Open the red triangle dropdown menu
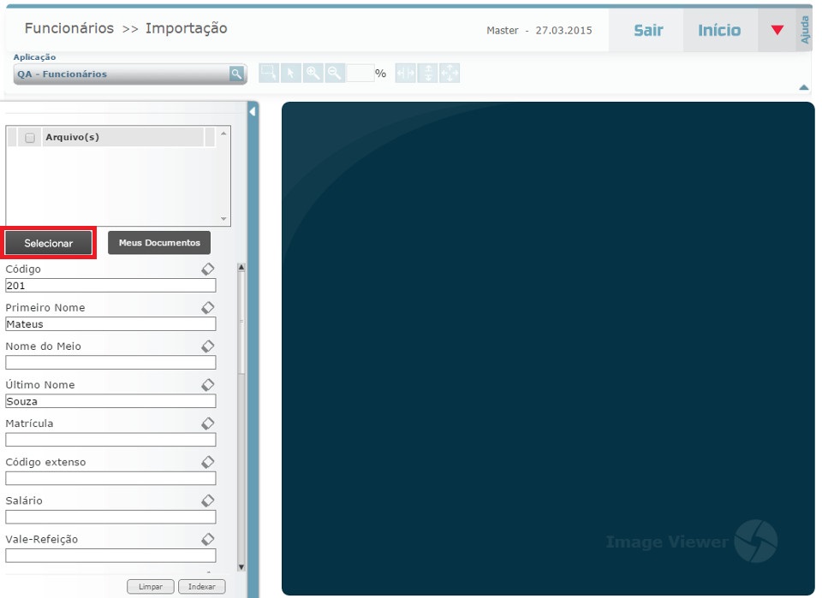 pos(777,30)
